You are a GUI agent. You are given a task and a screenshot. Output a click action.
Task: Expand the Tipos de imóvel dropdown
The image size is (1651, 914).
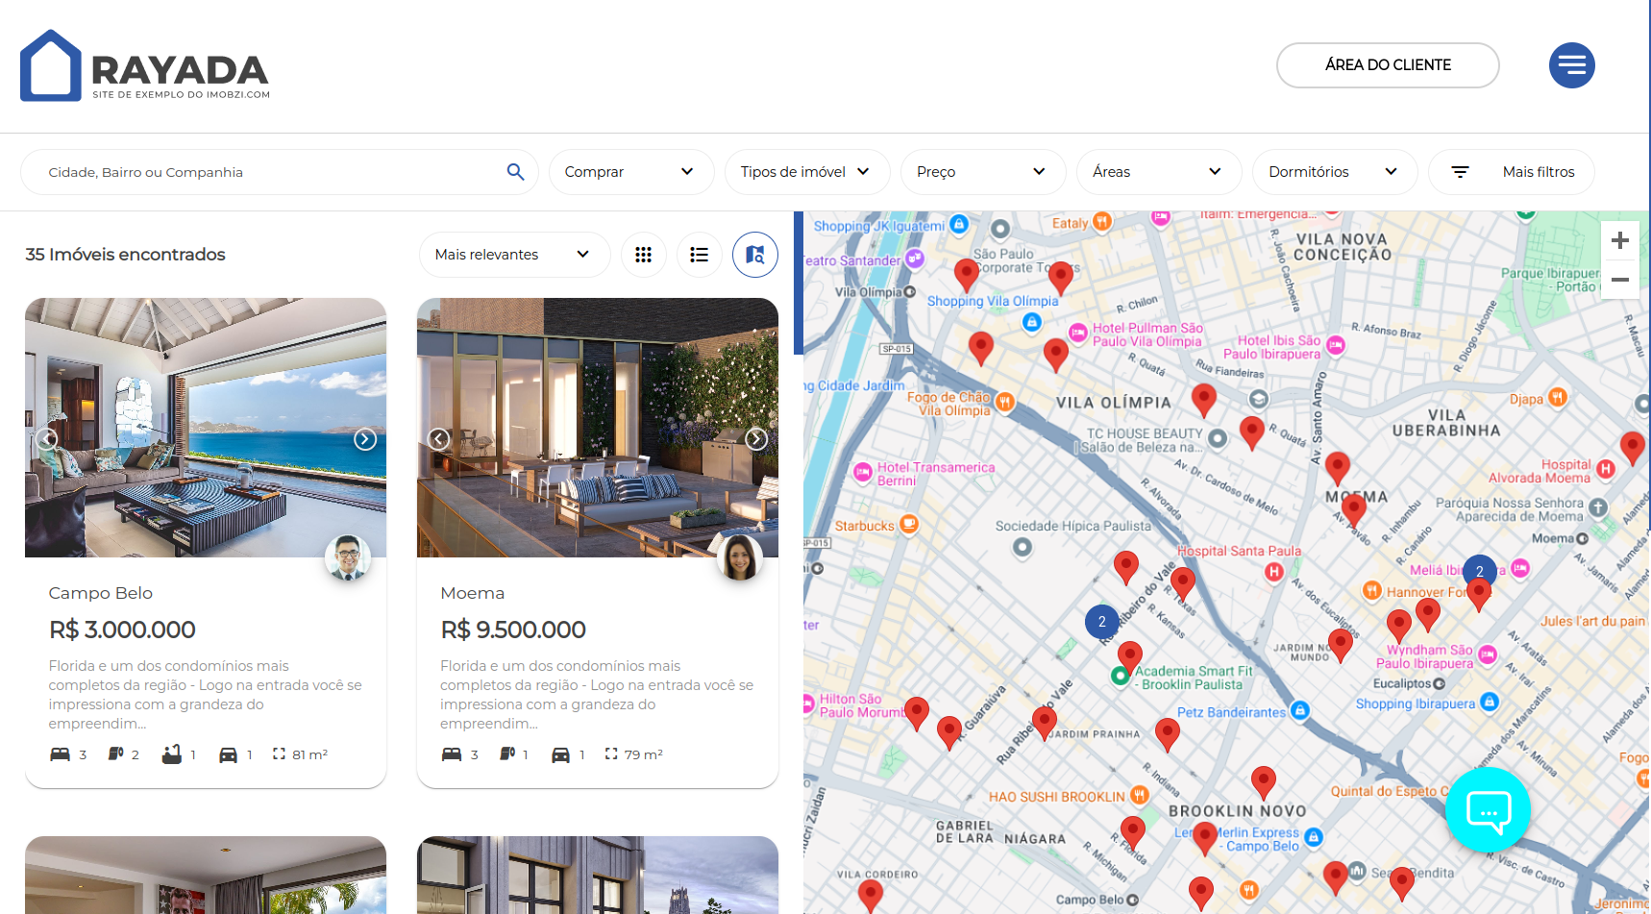pos(806,172)
